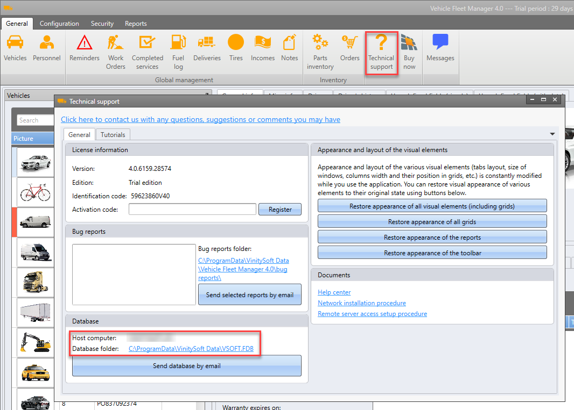Switch to the General ribbon tab
Screen dimensions: 574x410
(x=17, y=24)
